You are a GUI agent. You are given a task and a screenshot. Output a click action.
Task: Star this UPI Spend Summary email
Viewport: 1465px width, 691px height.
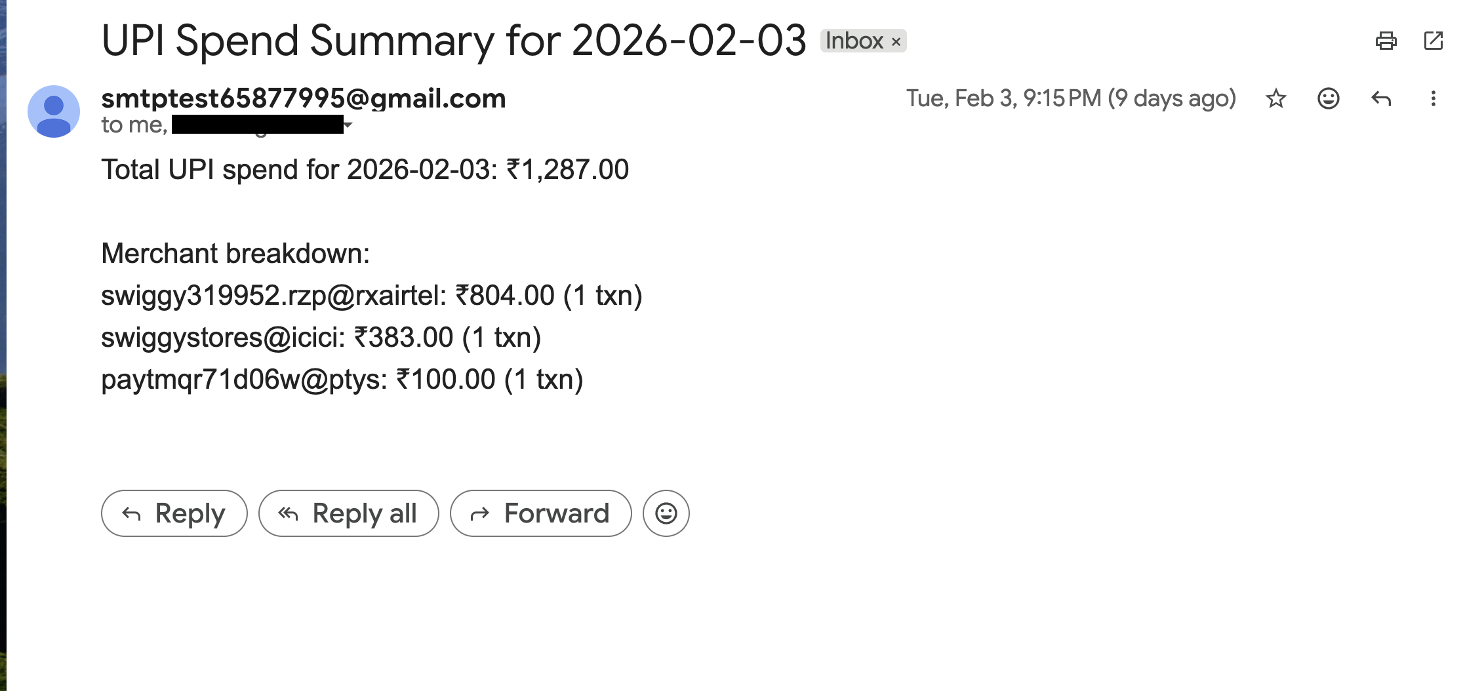pos(1276,99)
